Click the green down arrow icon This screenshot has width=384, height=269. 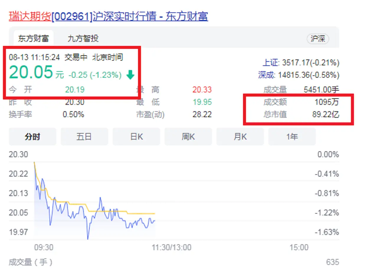130,75
